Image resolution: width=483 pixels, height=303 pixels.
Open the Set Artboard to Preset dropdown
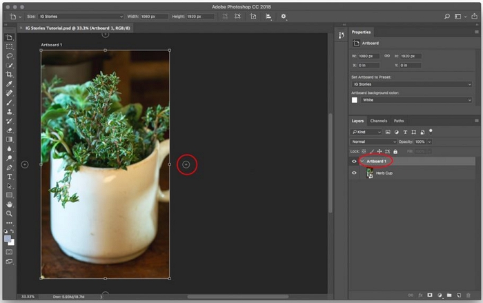coord(411,84)
